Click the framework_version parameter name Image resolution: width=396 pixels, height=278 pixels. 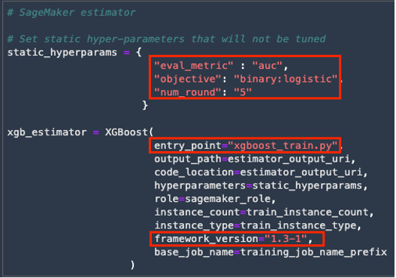click(x=206, y=239)
